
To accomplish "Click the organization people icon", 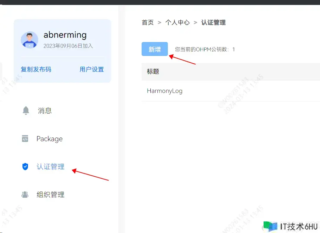I will 25,195.
